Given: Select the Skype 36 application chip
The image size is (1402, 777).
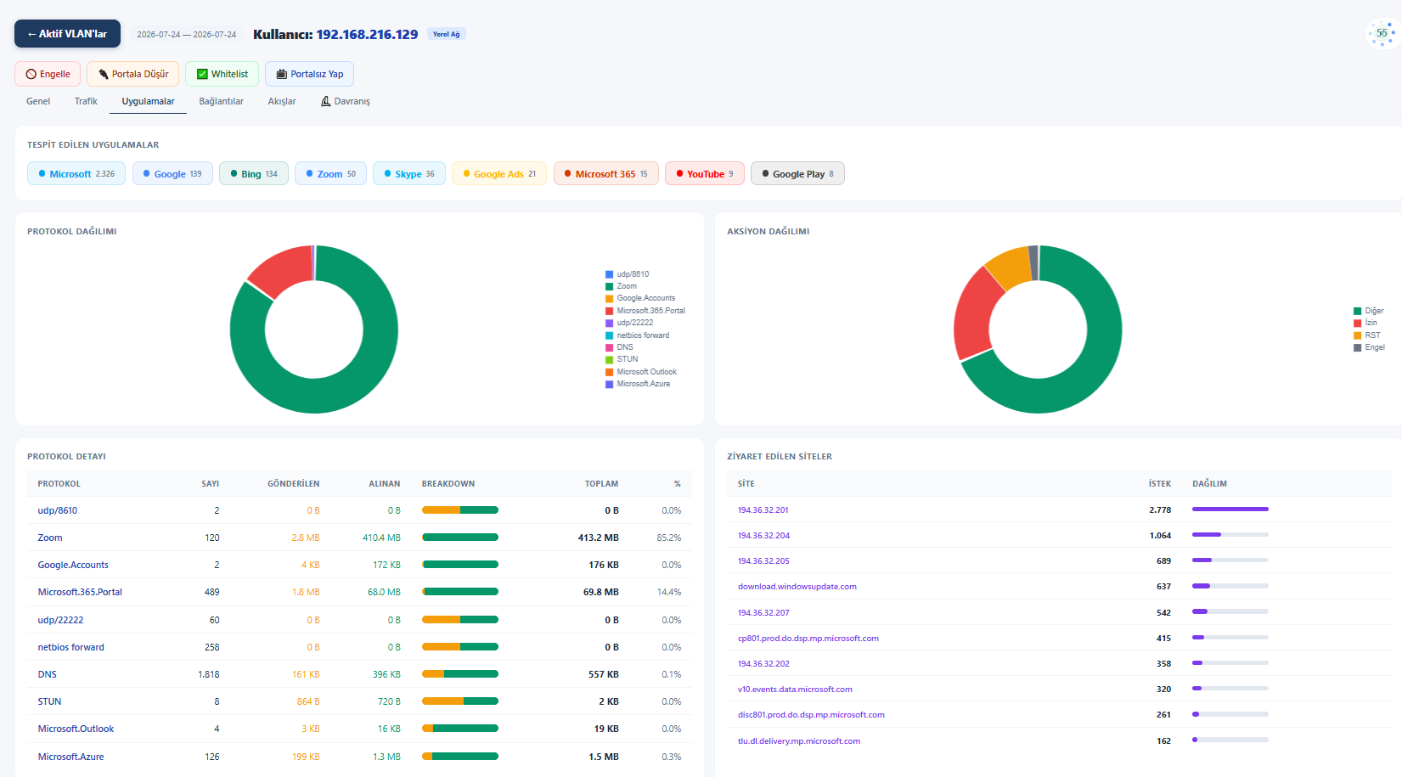Looking at the screenshot, I should tap(409, 173).
